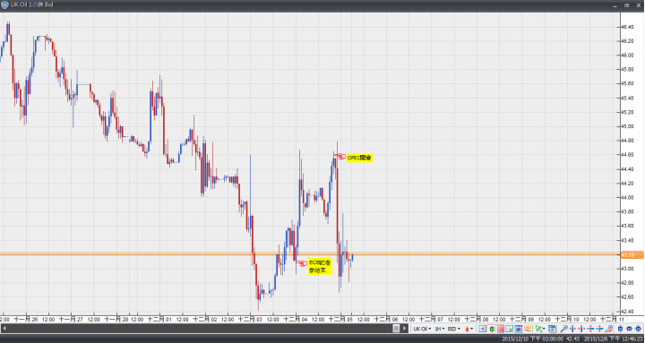The height and width of the screenshot is (343, 645).
Task: Click the blue chart with red line icon
Action: [519, 329]
